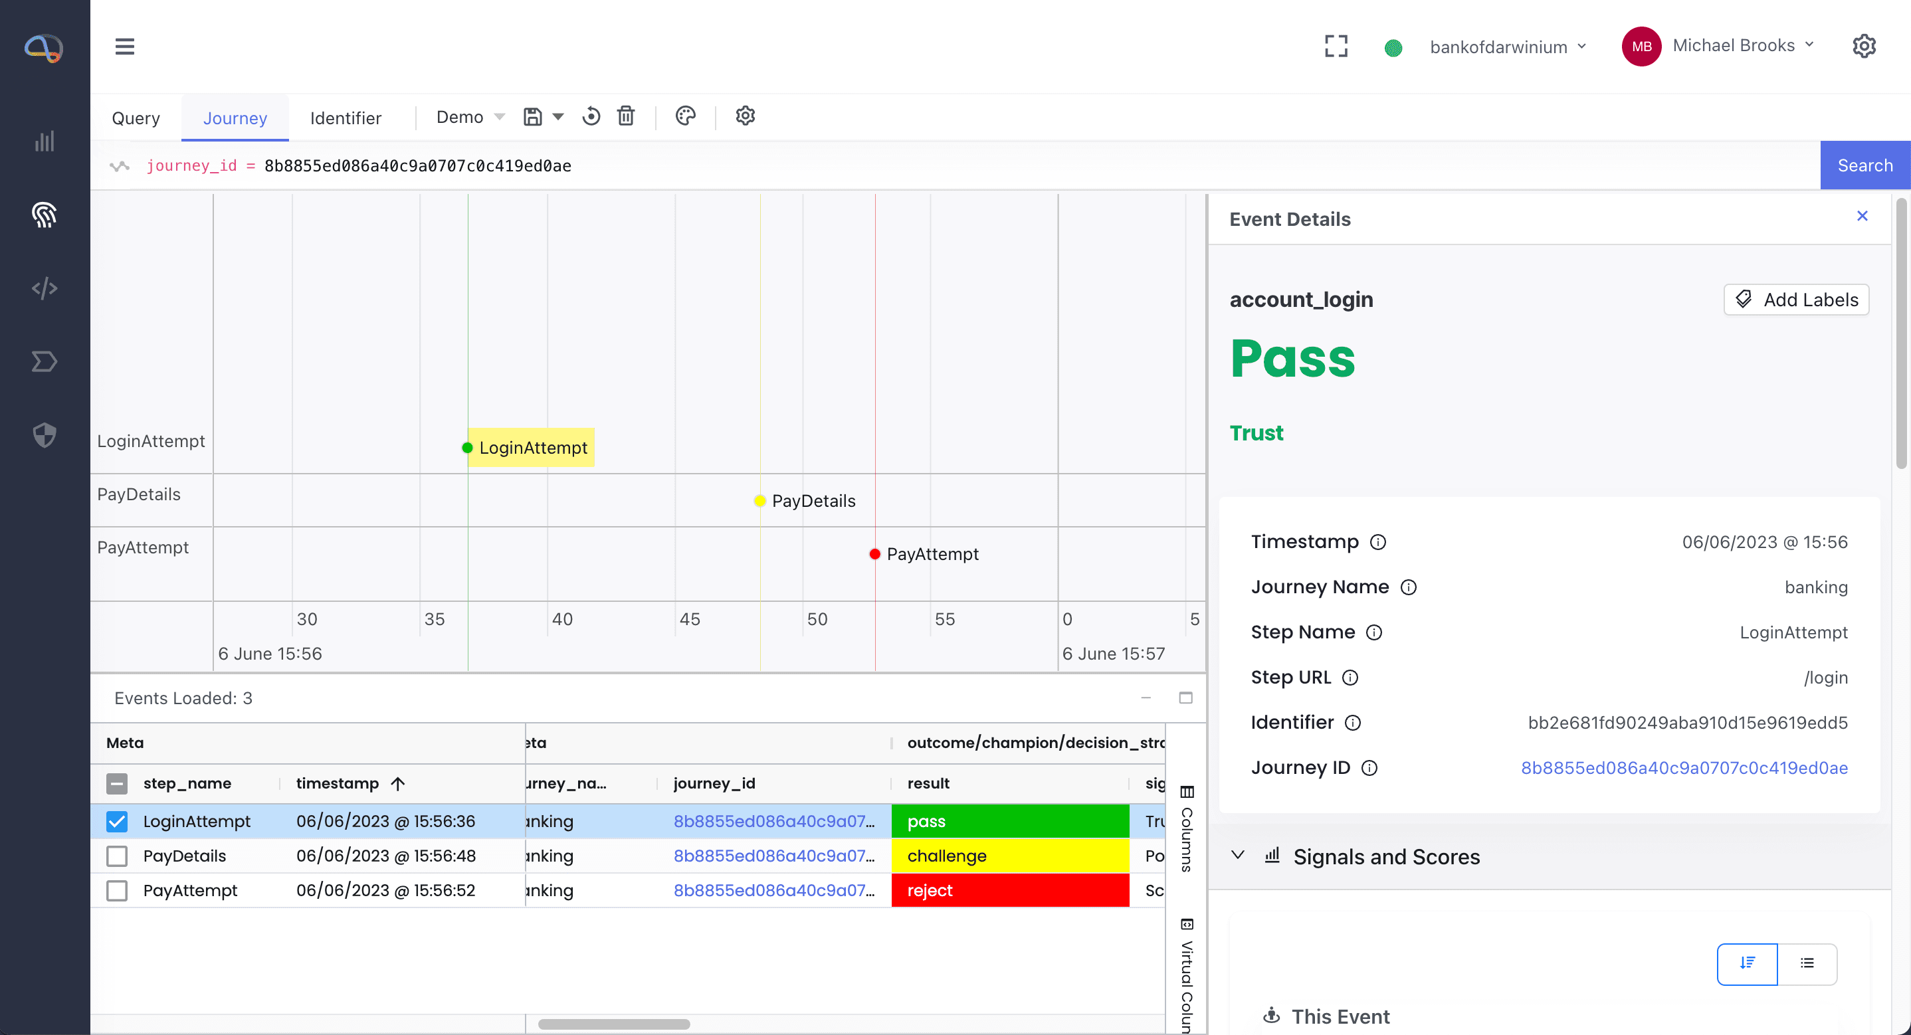
Task: Open the Demo dropdown
Action: (x=470, y=117)
